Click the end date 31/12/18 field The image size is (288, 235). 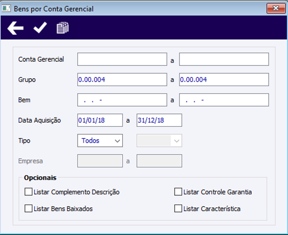160,120
